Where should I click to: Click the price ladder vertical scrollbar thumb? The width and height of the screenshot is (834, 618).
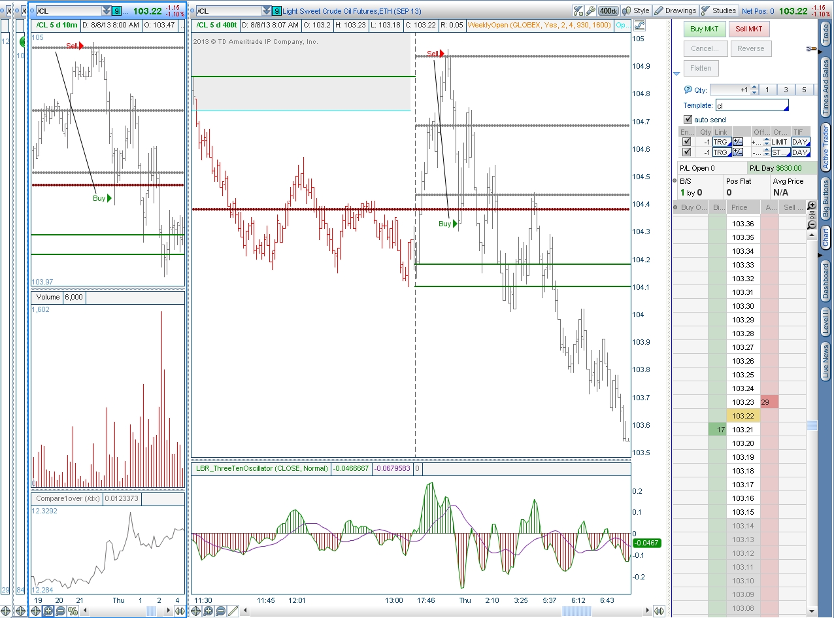[812, 426]
